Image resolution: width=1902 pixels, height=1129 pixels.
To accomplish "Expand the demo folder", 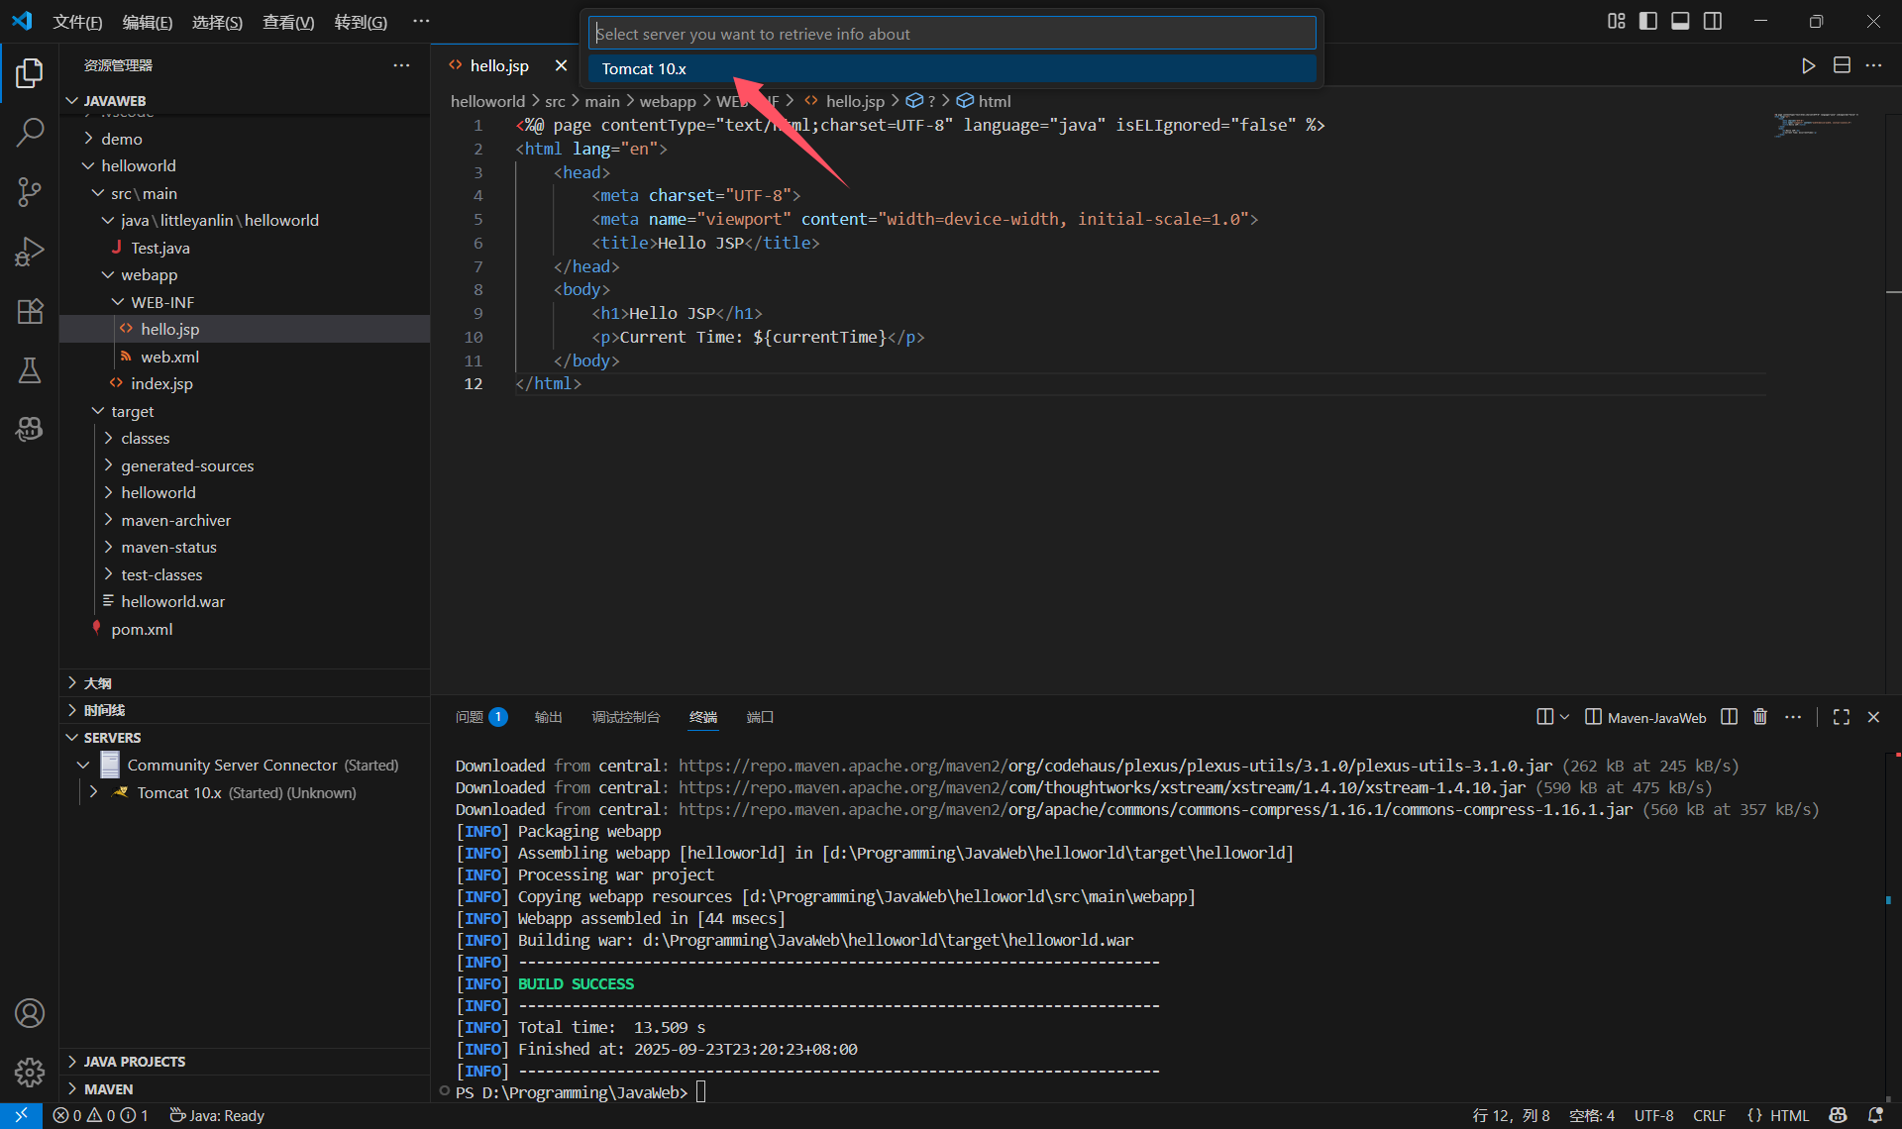I will point(121,139).
